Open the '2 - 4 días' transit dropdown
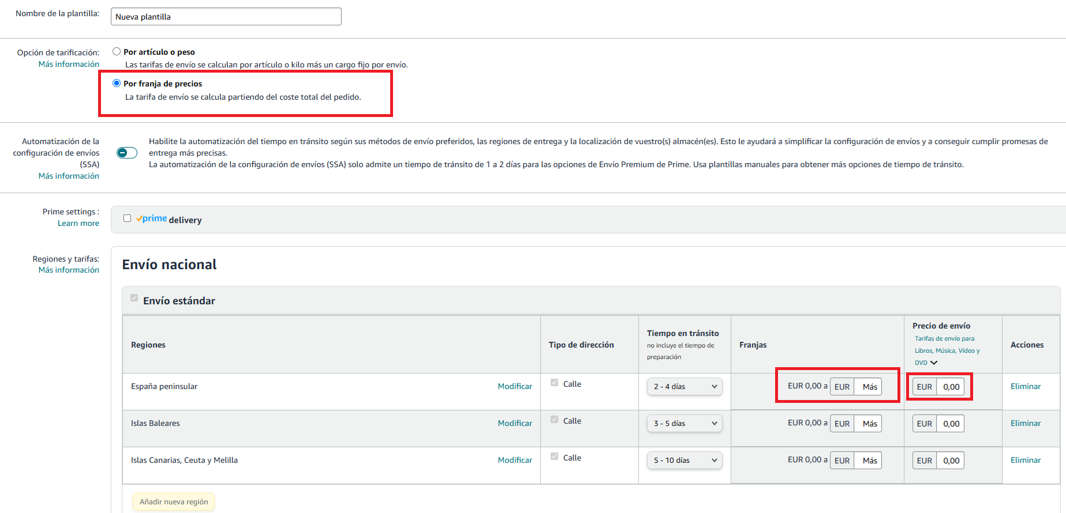This screenshot has width=1066, height=513. point(685,387)
